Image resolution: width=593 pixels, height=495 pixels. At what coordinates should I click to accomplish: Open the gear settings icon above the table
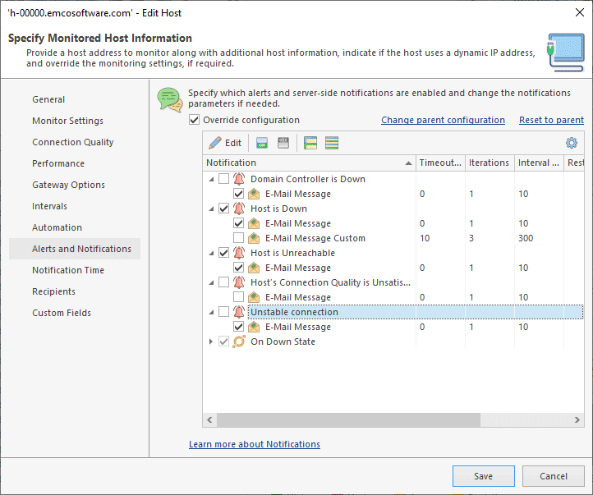[572, 143]
